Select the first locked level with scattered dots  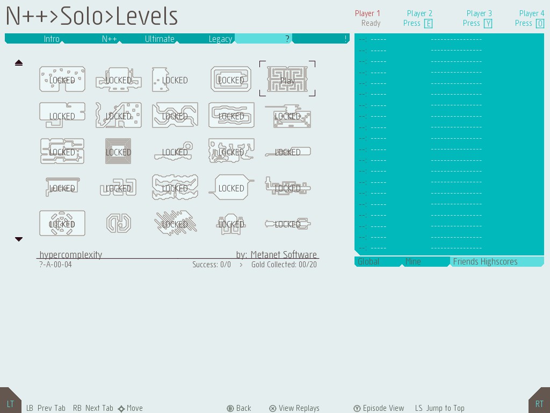pos(62,79)
